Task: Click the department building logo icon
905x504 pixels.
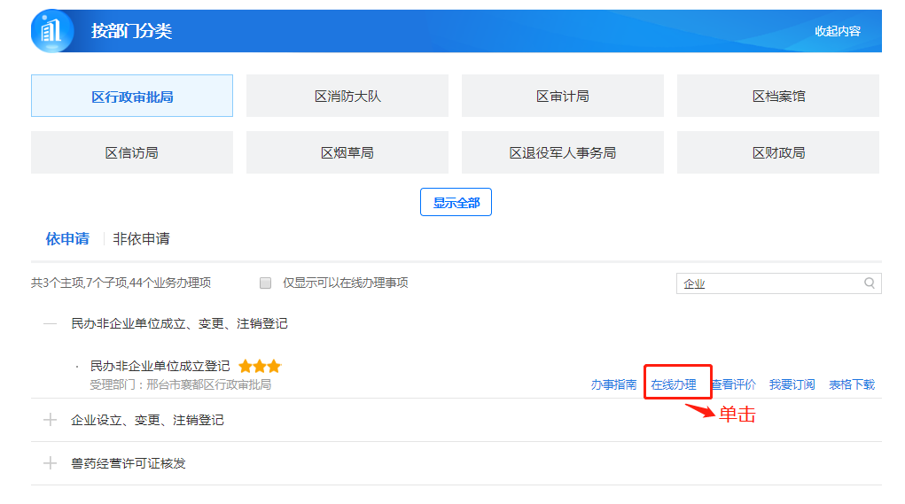Action: [52, 32]
